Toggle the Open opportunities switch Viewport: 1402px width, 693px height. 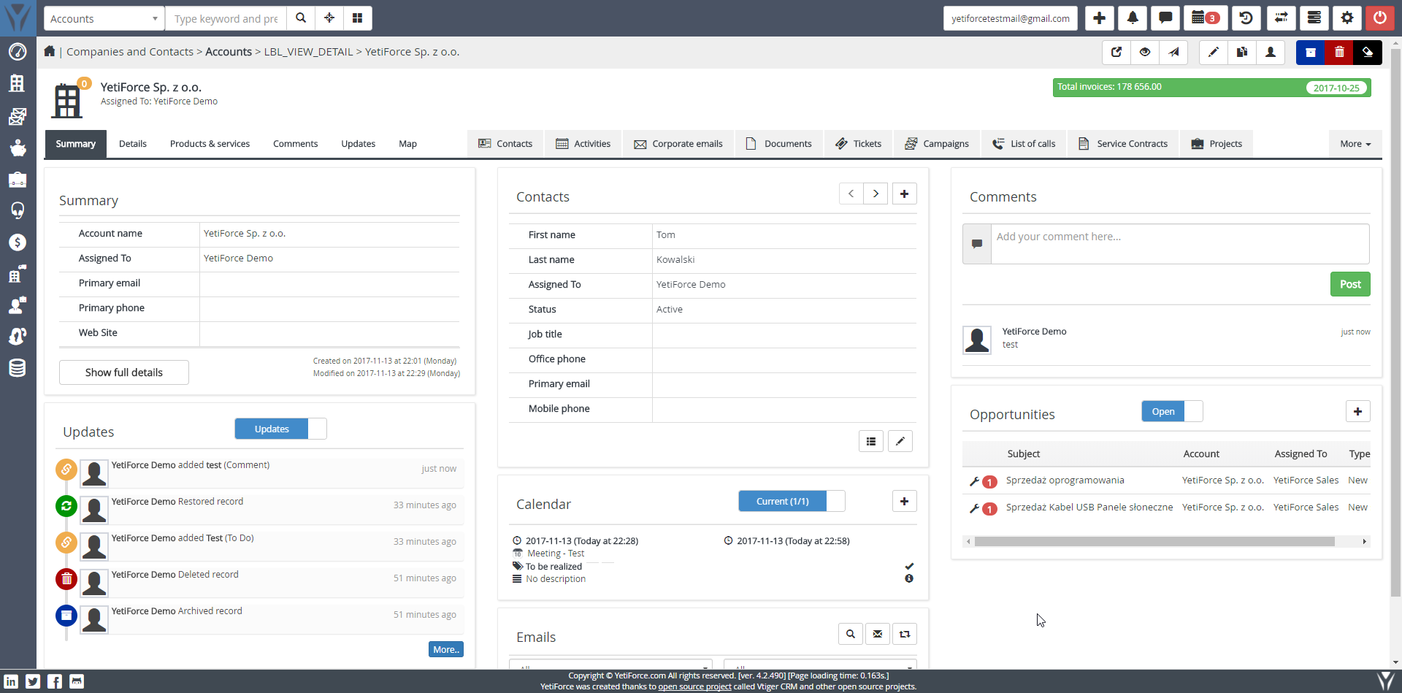pos(1172,411)
